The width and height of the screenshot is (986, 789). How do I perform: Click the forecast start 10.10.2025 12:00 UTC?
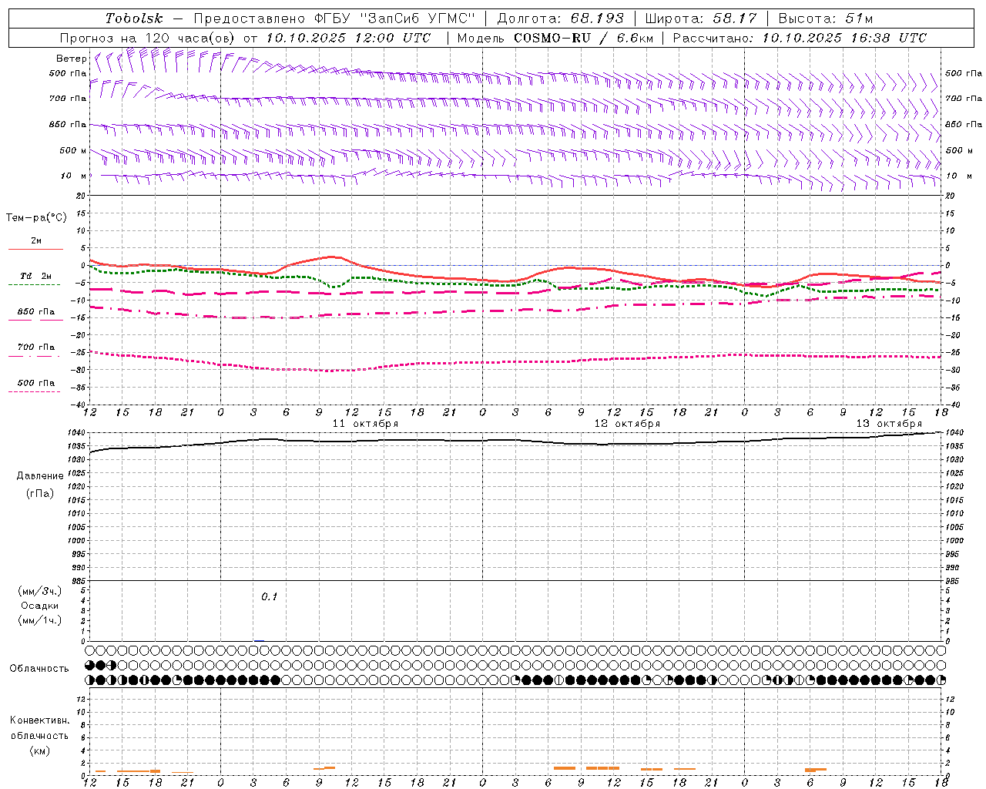348,38
